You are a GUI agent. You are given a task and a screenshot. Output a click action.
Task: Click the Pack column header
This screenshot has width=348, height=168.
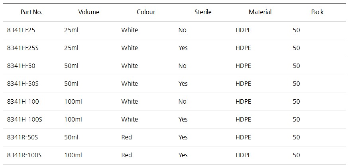[317, 12]
